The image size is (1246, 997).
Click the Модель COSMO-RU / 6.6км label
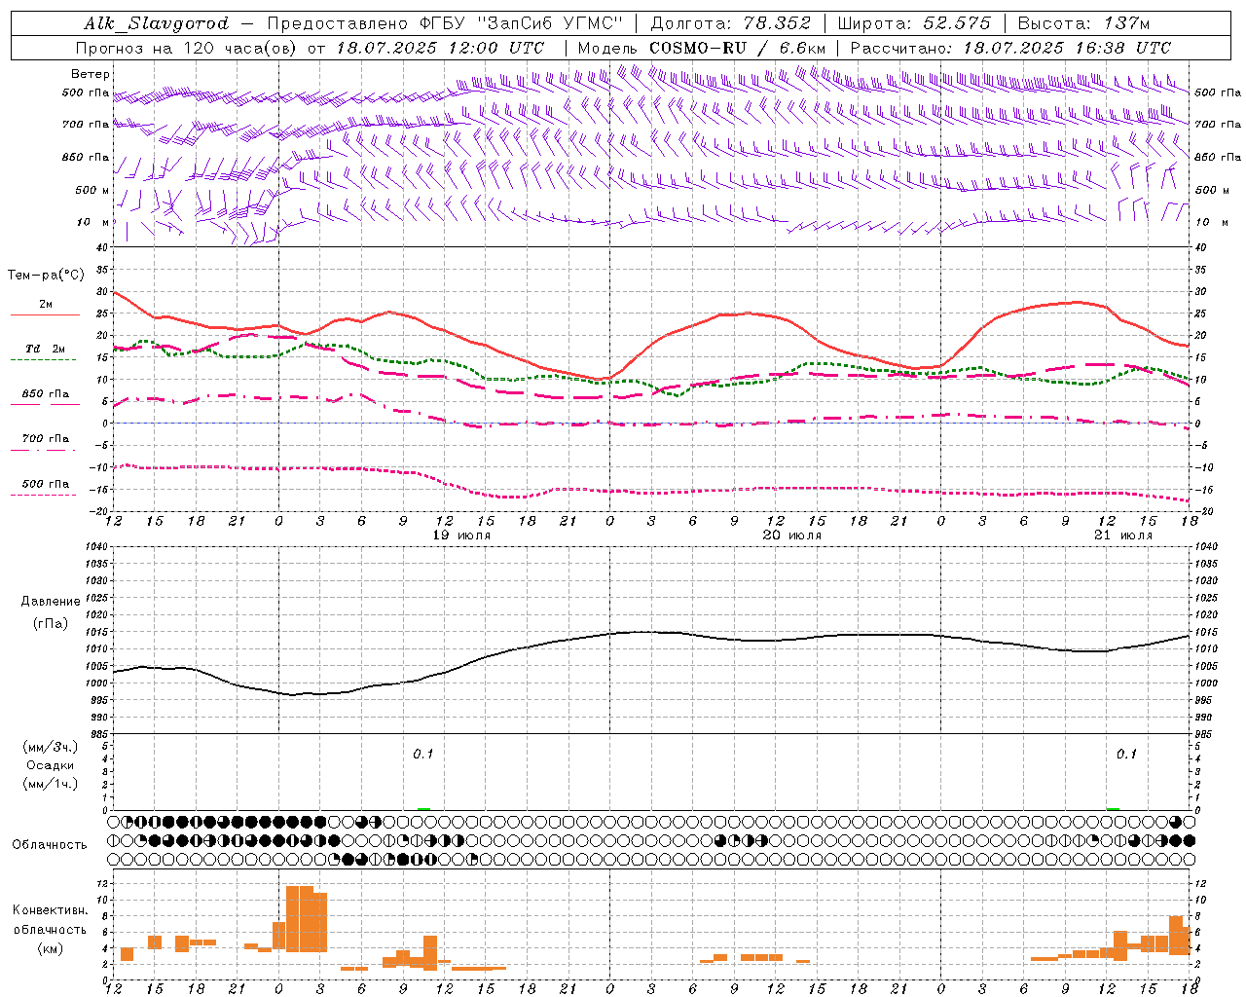pos(702,48)
